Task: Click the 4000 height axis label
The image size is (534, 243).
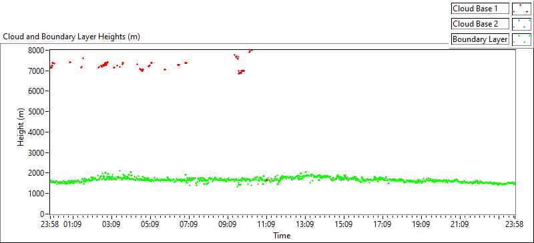Action: pos(37,132)
